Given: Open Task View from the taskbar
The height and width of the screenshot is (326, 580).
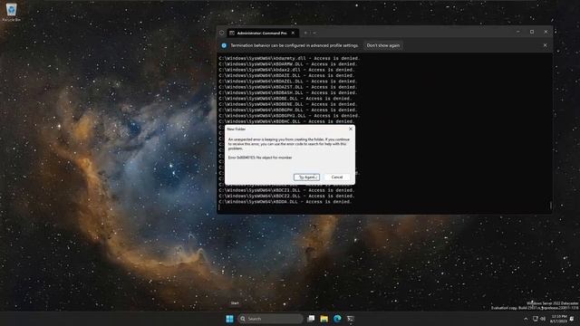Looking at the screenshot, I should 311,319.
